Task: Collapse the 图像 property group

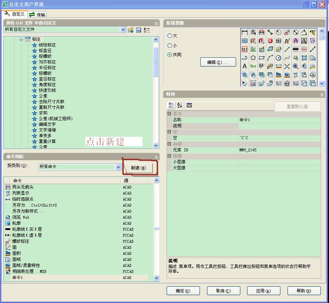Action: click(x=169, y=156)
